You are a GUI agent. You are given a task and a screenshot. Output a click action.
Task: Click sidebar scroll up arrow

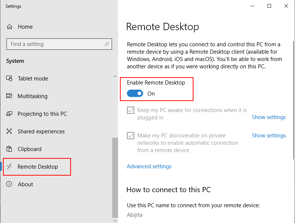pyautogui.click(x=115, y=76)
